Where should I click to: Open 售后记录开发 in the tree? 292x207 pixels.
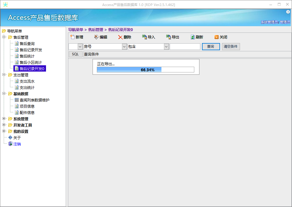point(31,50)
